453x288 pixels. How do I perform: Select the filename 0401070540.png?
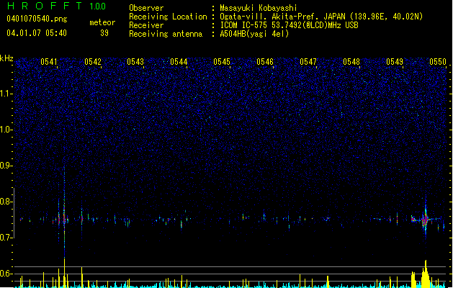point(37,19)
